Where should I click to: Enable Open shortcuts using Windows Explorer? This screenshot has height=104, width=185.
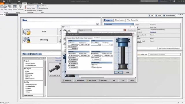pyautogui.click(x=157, y=48)
